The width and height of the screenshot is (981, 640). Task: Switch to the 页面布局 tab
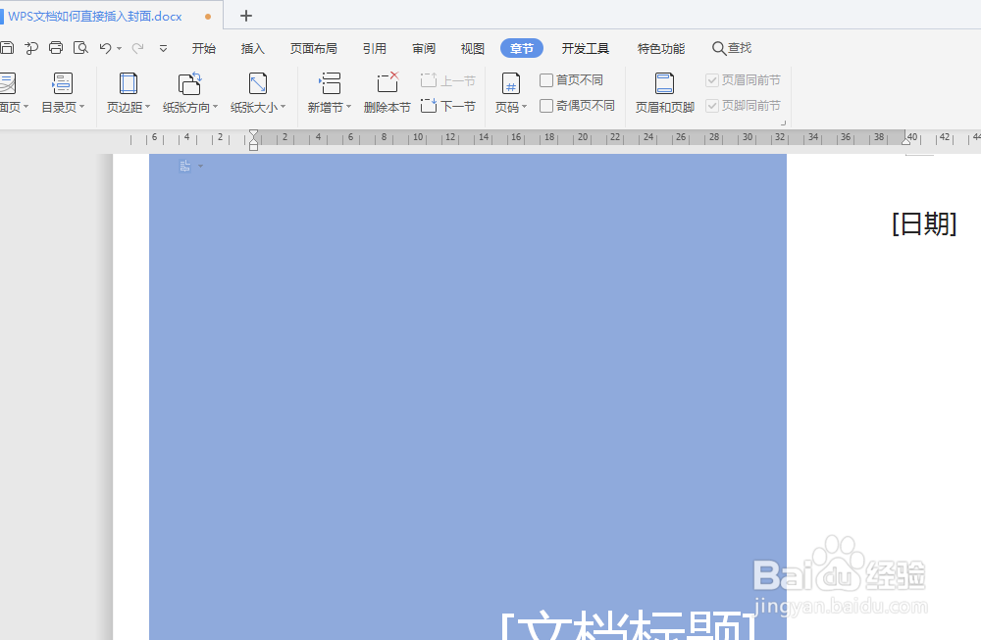(314, 48)
